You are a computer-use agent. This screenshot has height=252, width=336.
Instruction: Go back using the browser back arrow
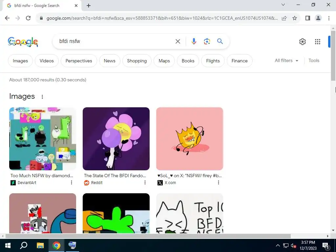tap(7, 18)
